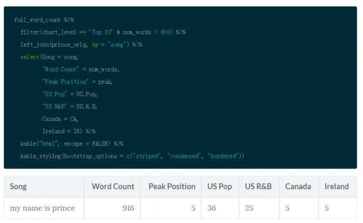Click the select(Song = song line
Screen dimensions: 363x223
tap(49, 57)
